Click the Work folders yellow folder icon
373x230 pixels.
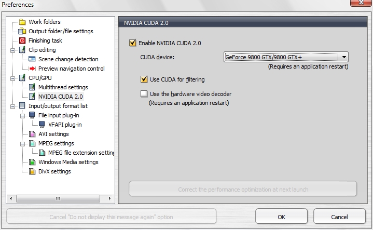tap(22, 22)
